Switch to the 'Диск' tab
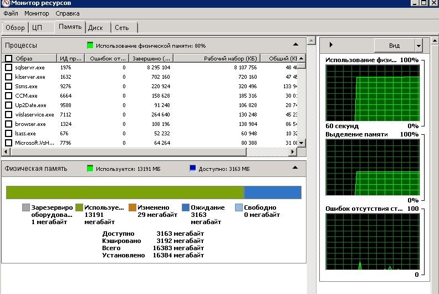 [x=95, y=27]
